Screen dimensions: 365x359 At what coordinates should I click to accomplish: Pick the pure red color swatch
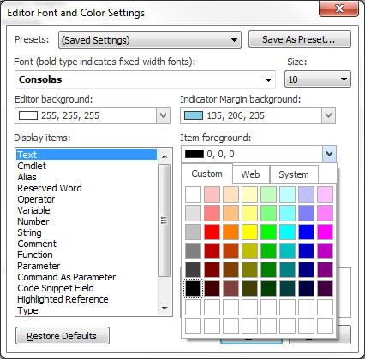(212, 232)
